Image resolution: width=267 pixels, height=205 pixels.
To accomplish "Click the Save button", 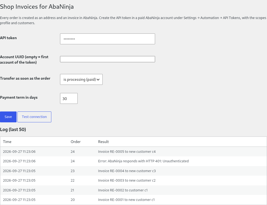I will [x=8, y=117].
